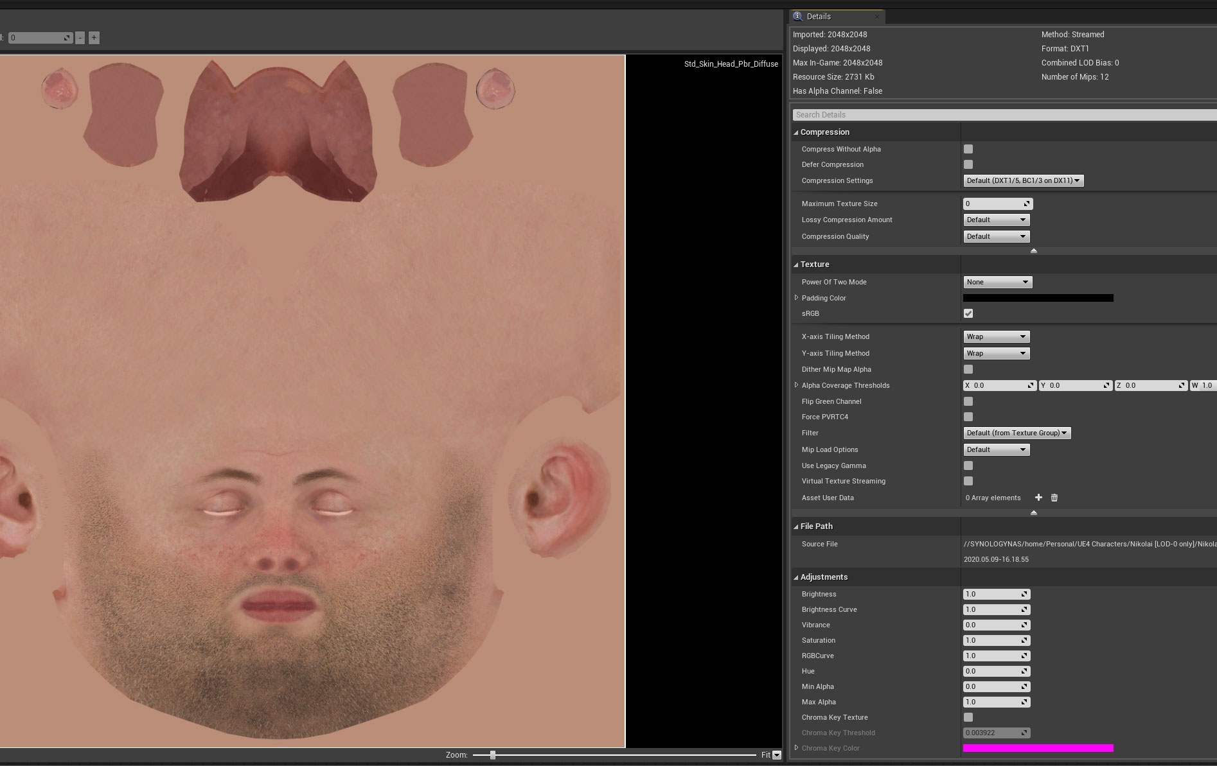Screen dimensions: 1217x766
Task: Toggle Chroma Key Texture checkbox
Action: click(x=968, y=717)
